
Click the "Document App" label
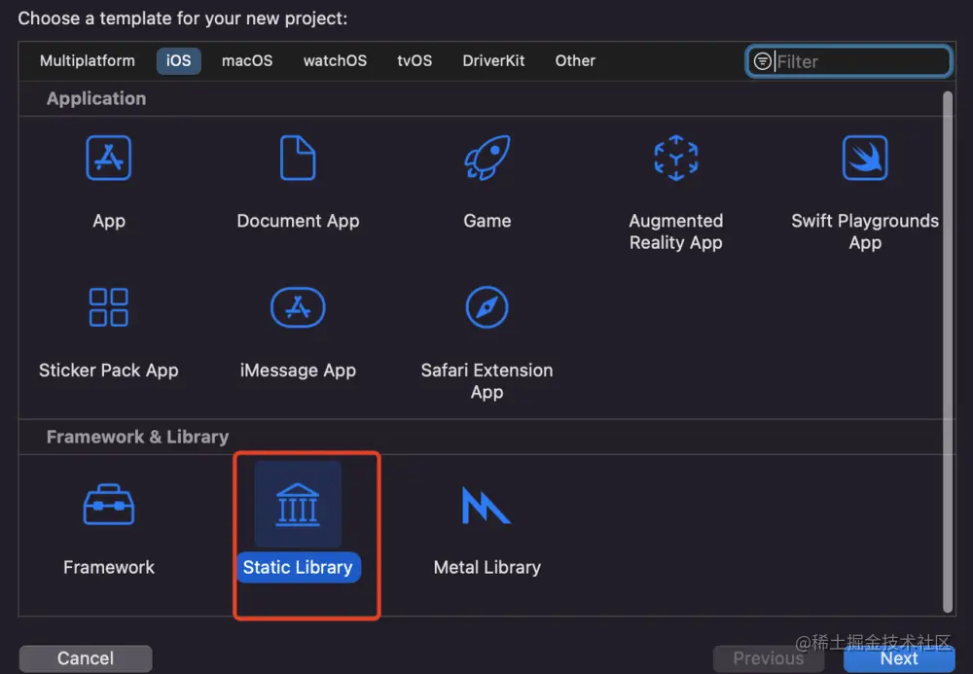298,221
